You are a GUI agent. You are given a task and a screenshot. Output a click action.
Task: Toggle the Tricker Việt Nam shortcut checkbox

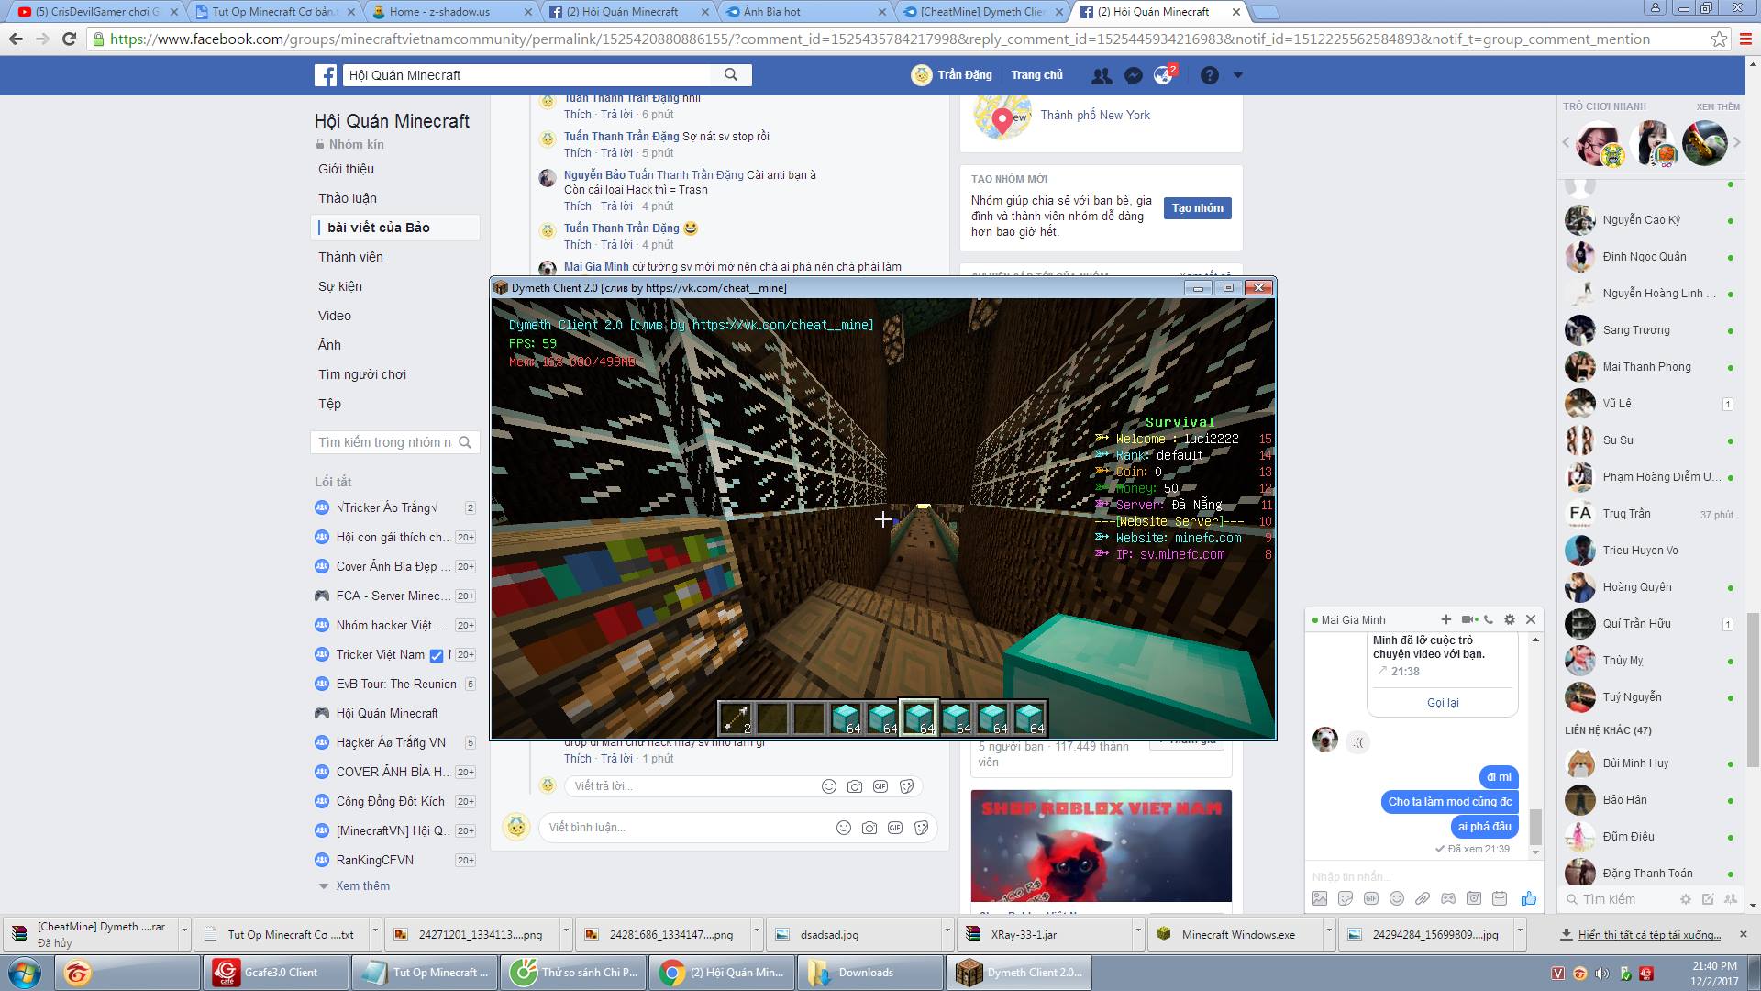pyautogui.click(x=437, y=655)
